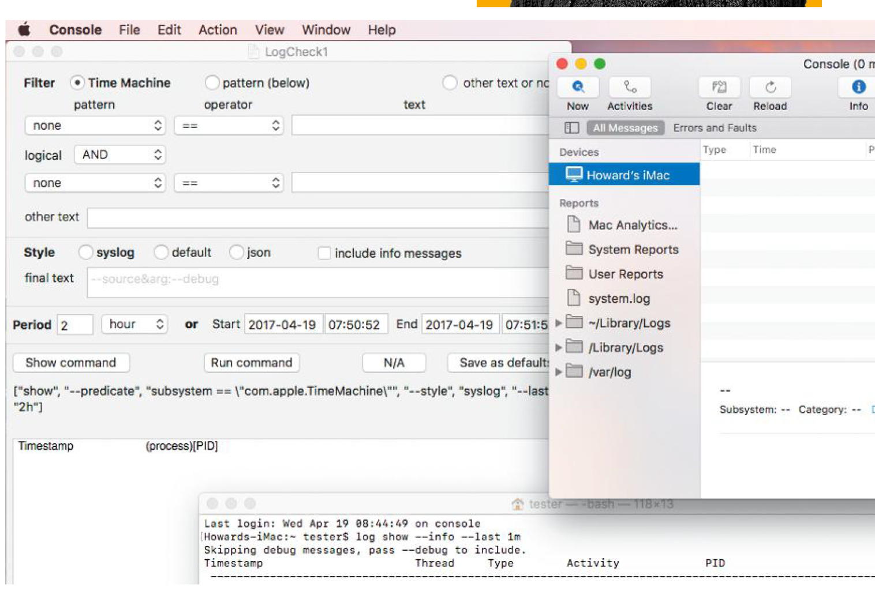Image resolution: width=875 pixels, height=591 pixels.
Task: Click the other text input field
Action: (x=317, y=218)
